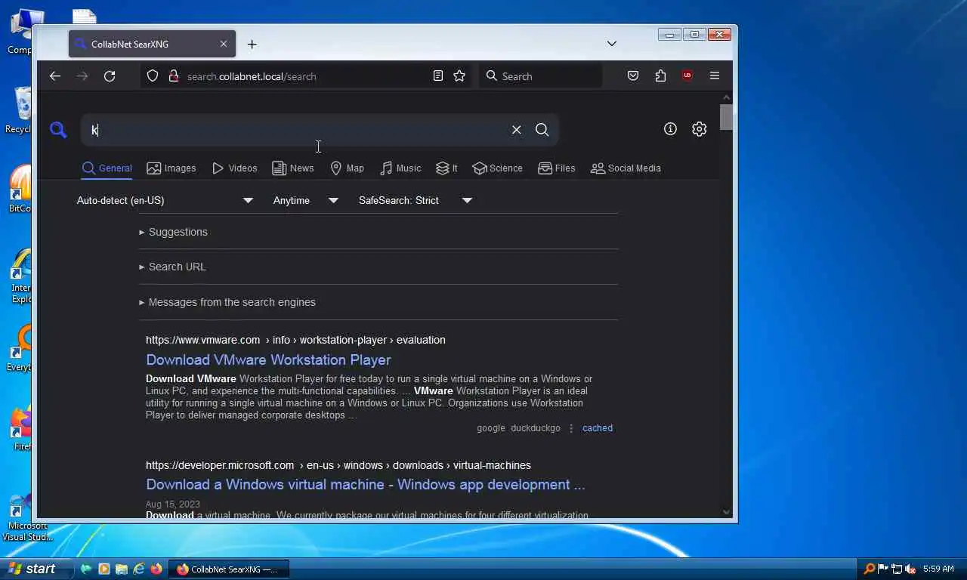The height and width of the screenshot is (580, 967).
Task: Click the main SearXNG query input field
Action: coord(295,130)
